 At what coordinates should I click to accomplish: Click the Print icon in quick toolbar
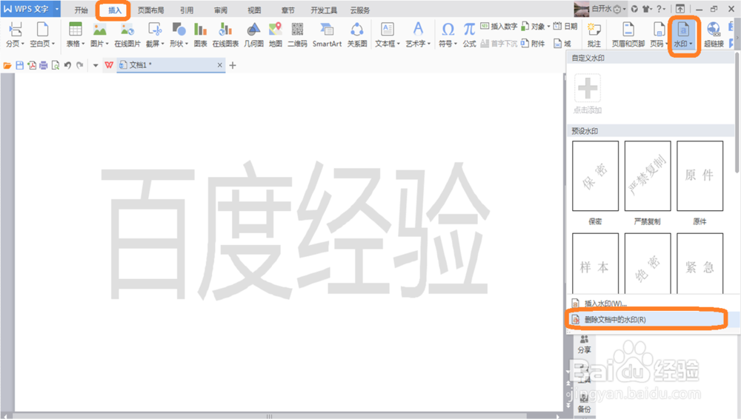[x=44, y=65]
